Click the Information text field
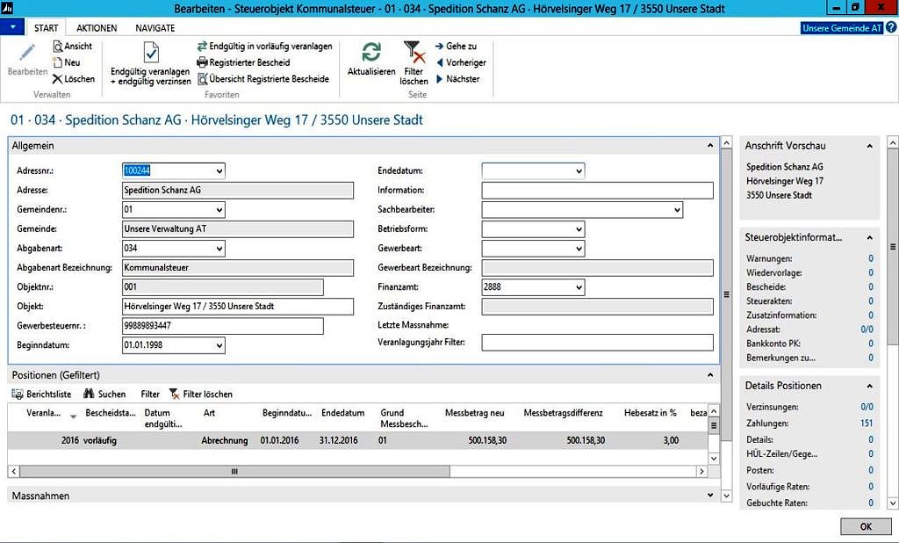The image size is (899, 543). (x=597, y=191)
